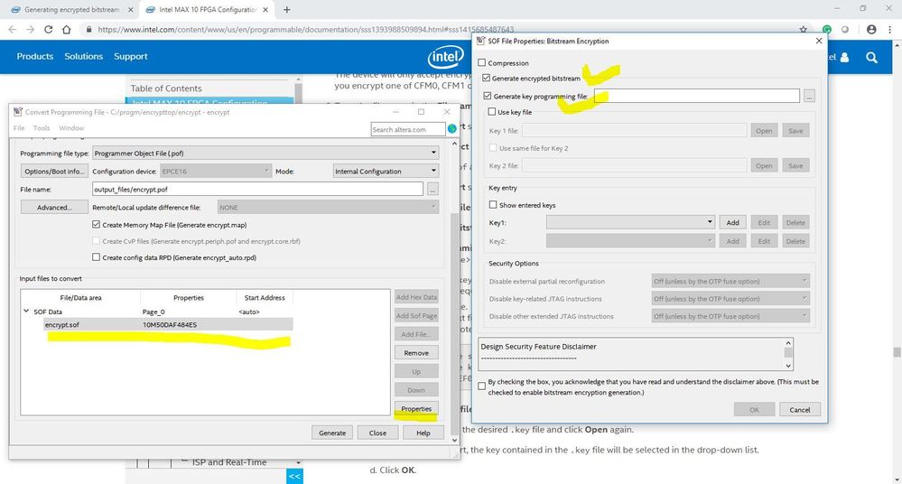Collapse table of contents with << button
Viewport: 902px width, 484px height.
(294, 476)
